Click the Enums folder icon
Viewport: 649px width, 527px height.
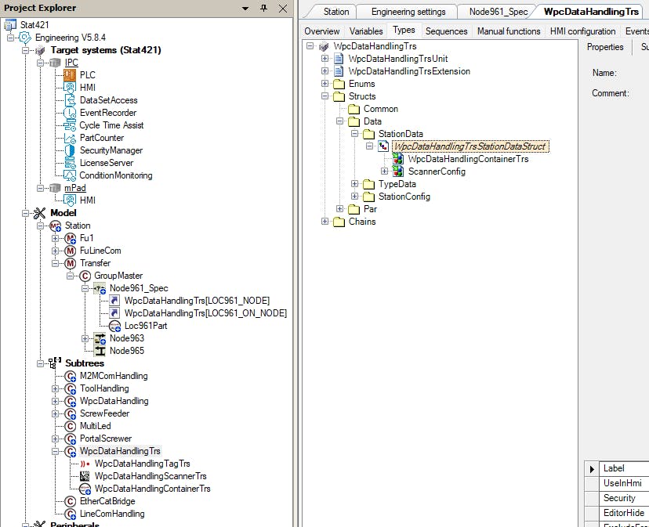[x=339, y=84]
